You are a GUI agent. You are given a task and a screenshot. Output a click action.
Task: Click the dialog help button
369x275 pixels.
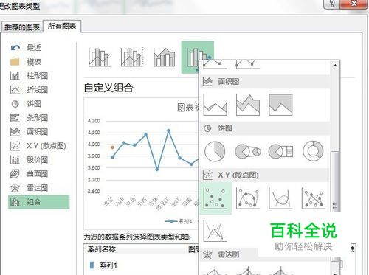[332, 4]
